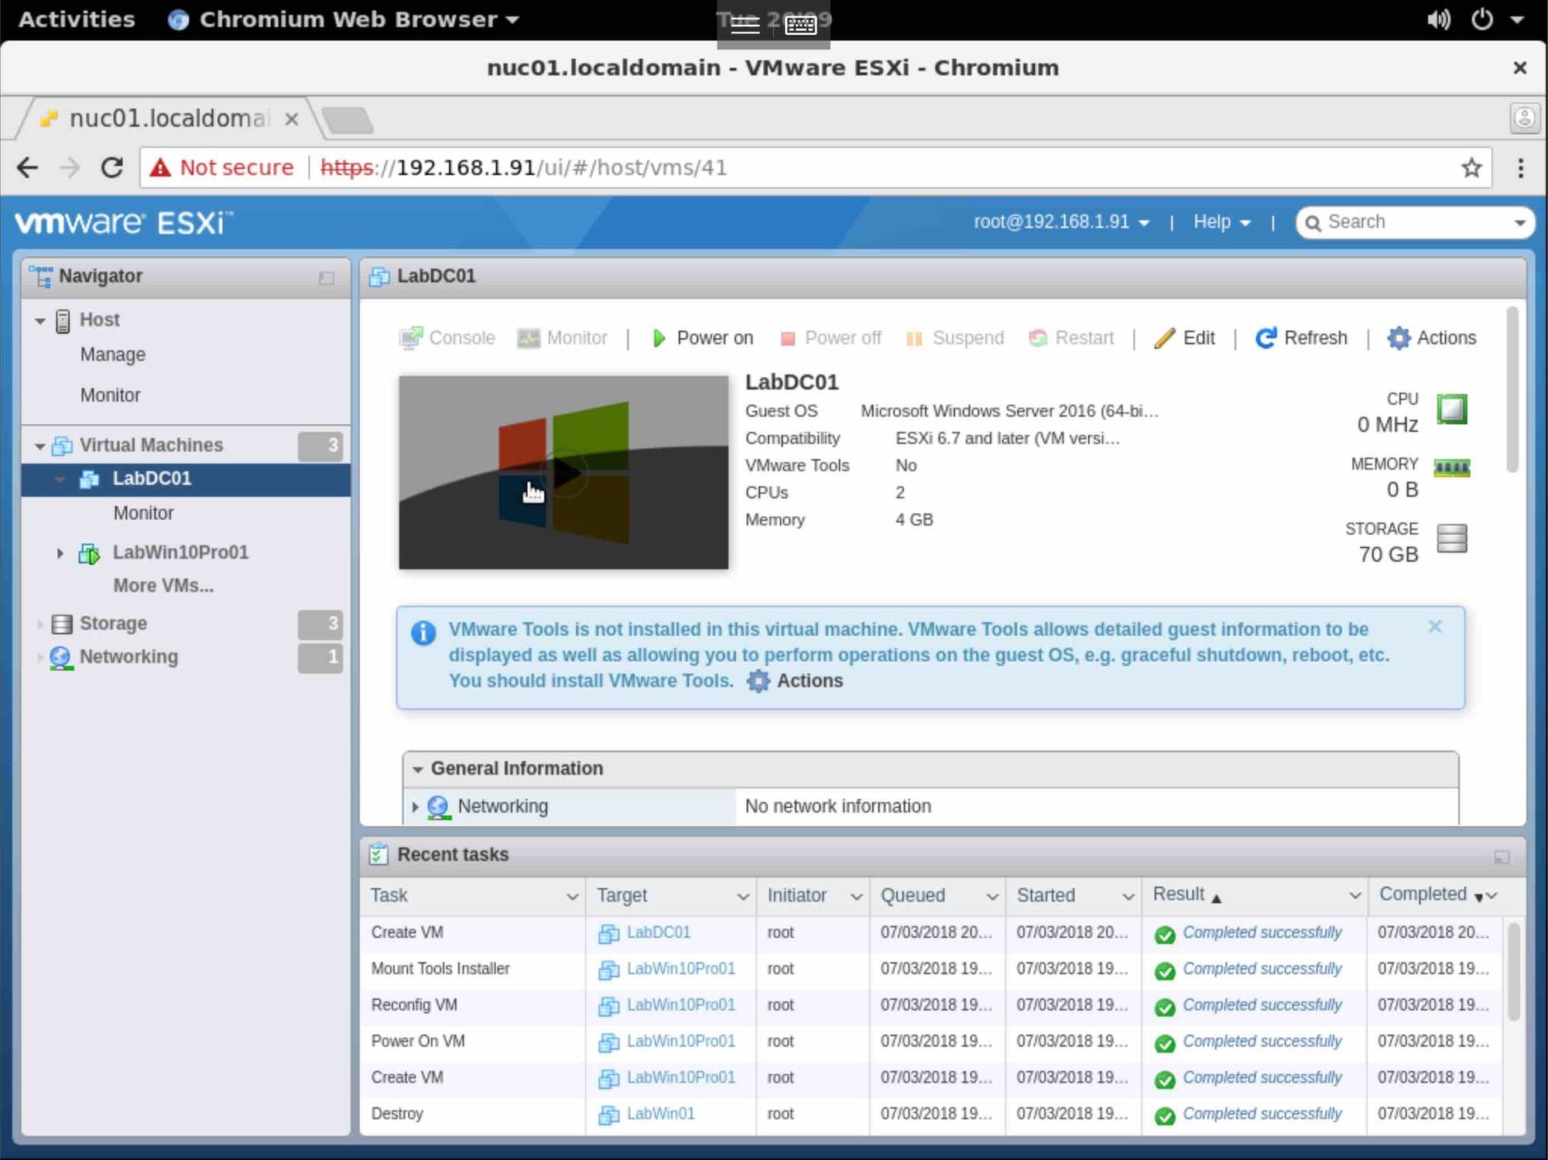Click the Monitor toolbar button
This screenshot has height=1160, width=1548.
(x=562, y=338)
